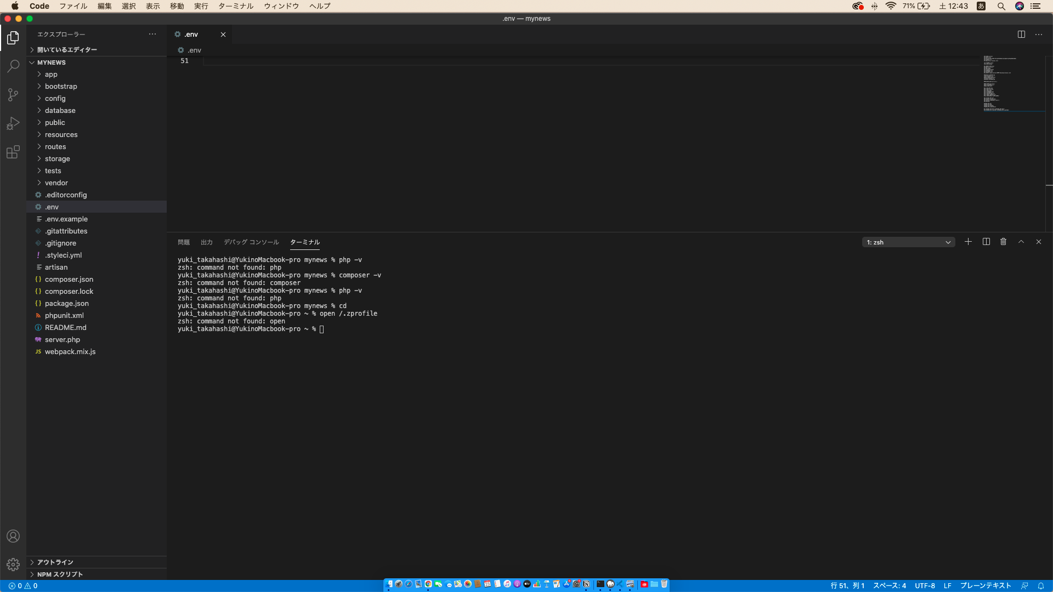
Task: Select the ターミナル panel tab
Action: click(x=305, y=242)
